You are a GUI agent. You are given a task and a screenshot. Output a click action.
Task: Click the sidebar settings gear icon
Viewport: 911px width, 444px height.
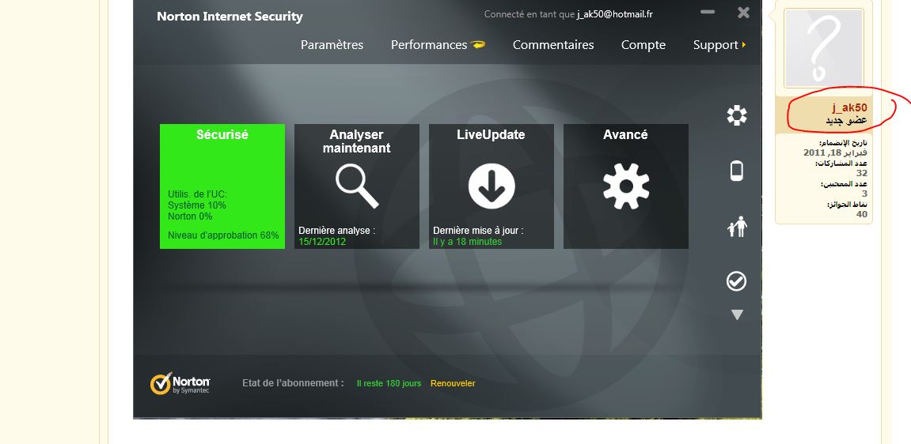click(x=737, y=115)
